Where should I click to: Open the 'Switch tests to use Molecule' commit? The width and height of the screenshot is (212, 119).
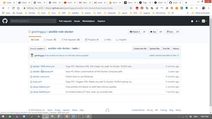(79, 77)
